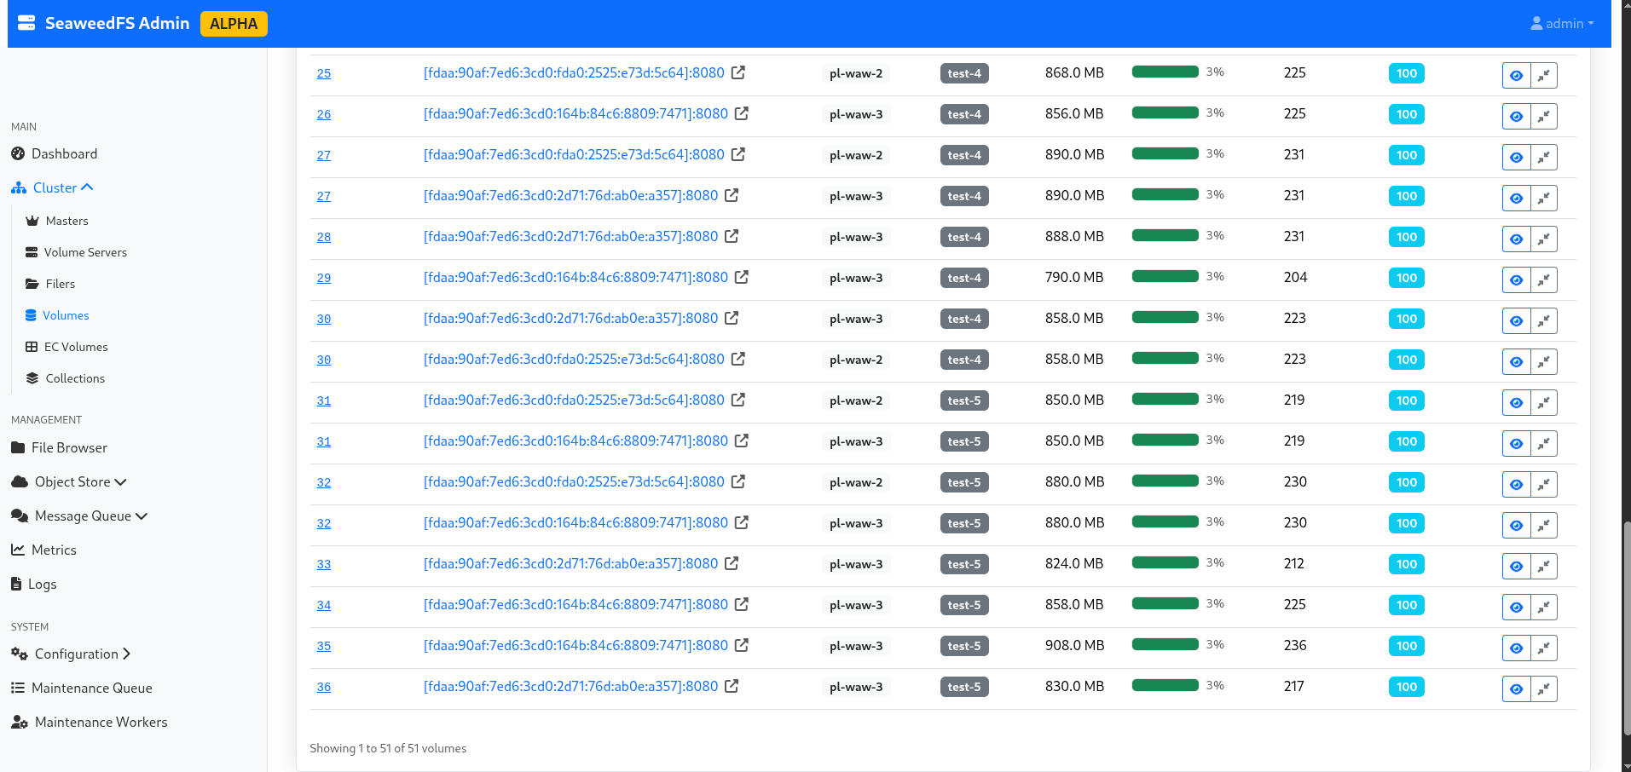This screenshot has height=772, width=1631.
Task: Click the usage progress bar for volume 31 on pl-waw-2
Action: click(1165, 400)
